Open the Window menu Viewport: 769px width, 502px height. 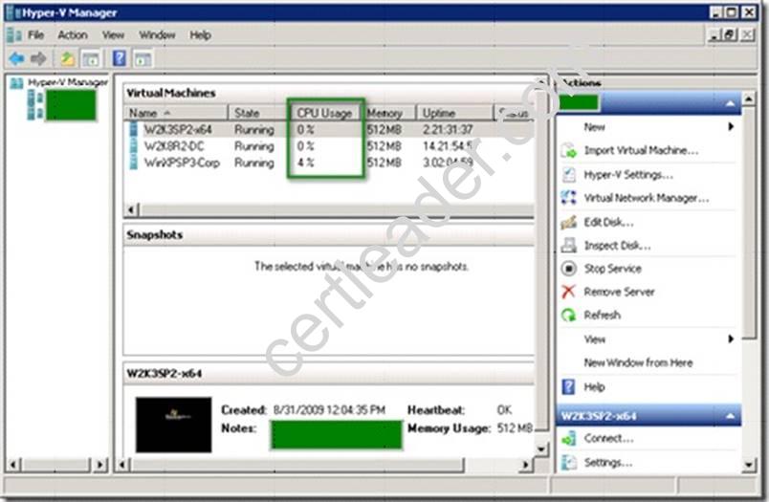click(x=157, y=34)
